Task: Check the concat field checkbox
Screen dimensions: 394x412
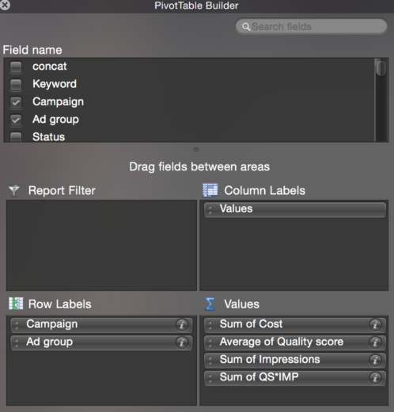Action: pos(16,67)
